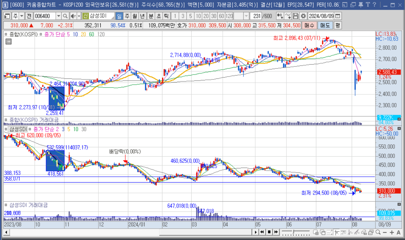The image size is (405, 240).
Task: Choose the 60 interval button
Action: coord(221,16)
